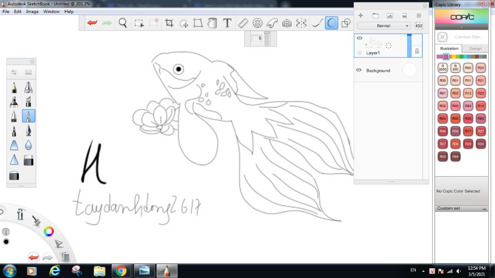Toggle visibility of Background layer
The image size is (495, 278).
click(x=359, y=70)
